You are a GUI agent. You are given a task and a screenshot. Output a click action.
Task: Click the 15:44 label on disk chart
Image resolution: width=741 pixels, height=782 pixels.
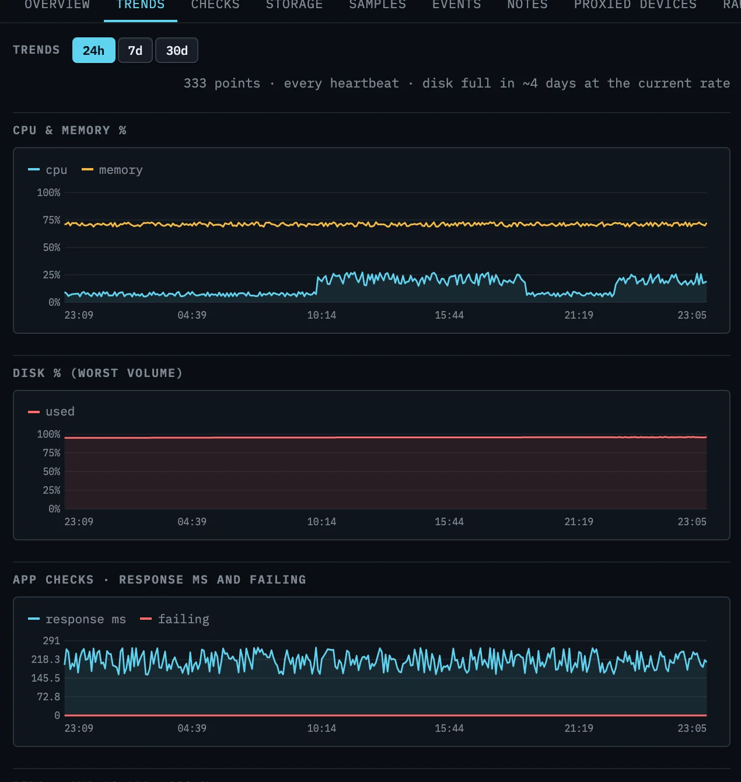click(x=449, y=522)
